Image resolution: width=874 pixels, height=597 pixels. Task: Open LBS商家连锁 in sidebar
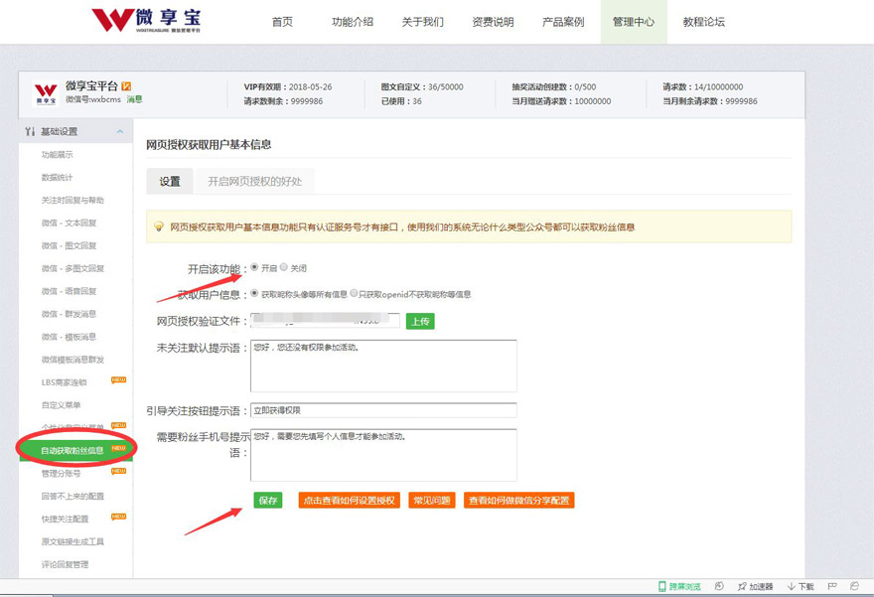pyautogui.click(x=64, y=382)
